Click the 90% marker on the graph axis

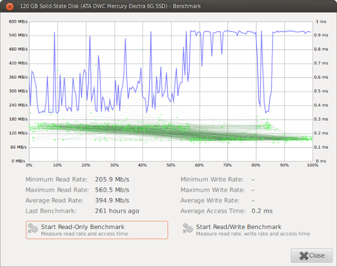point(284,165)
